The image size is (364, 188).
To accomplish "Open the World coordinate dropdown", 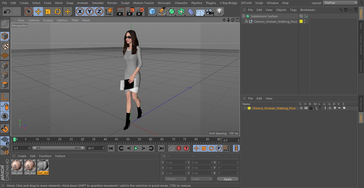I will point(176,179).
